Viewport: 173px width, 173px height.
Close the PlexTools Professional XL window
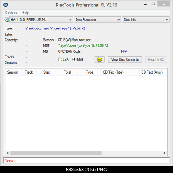point(164,4)
